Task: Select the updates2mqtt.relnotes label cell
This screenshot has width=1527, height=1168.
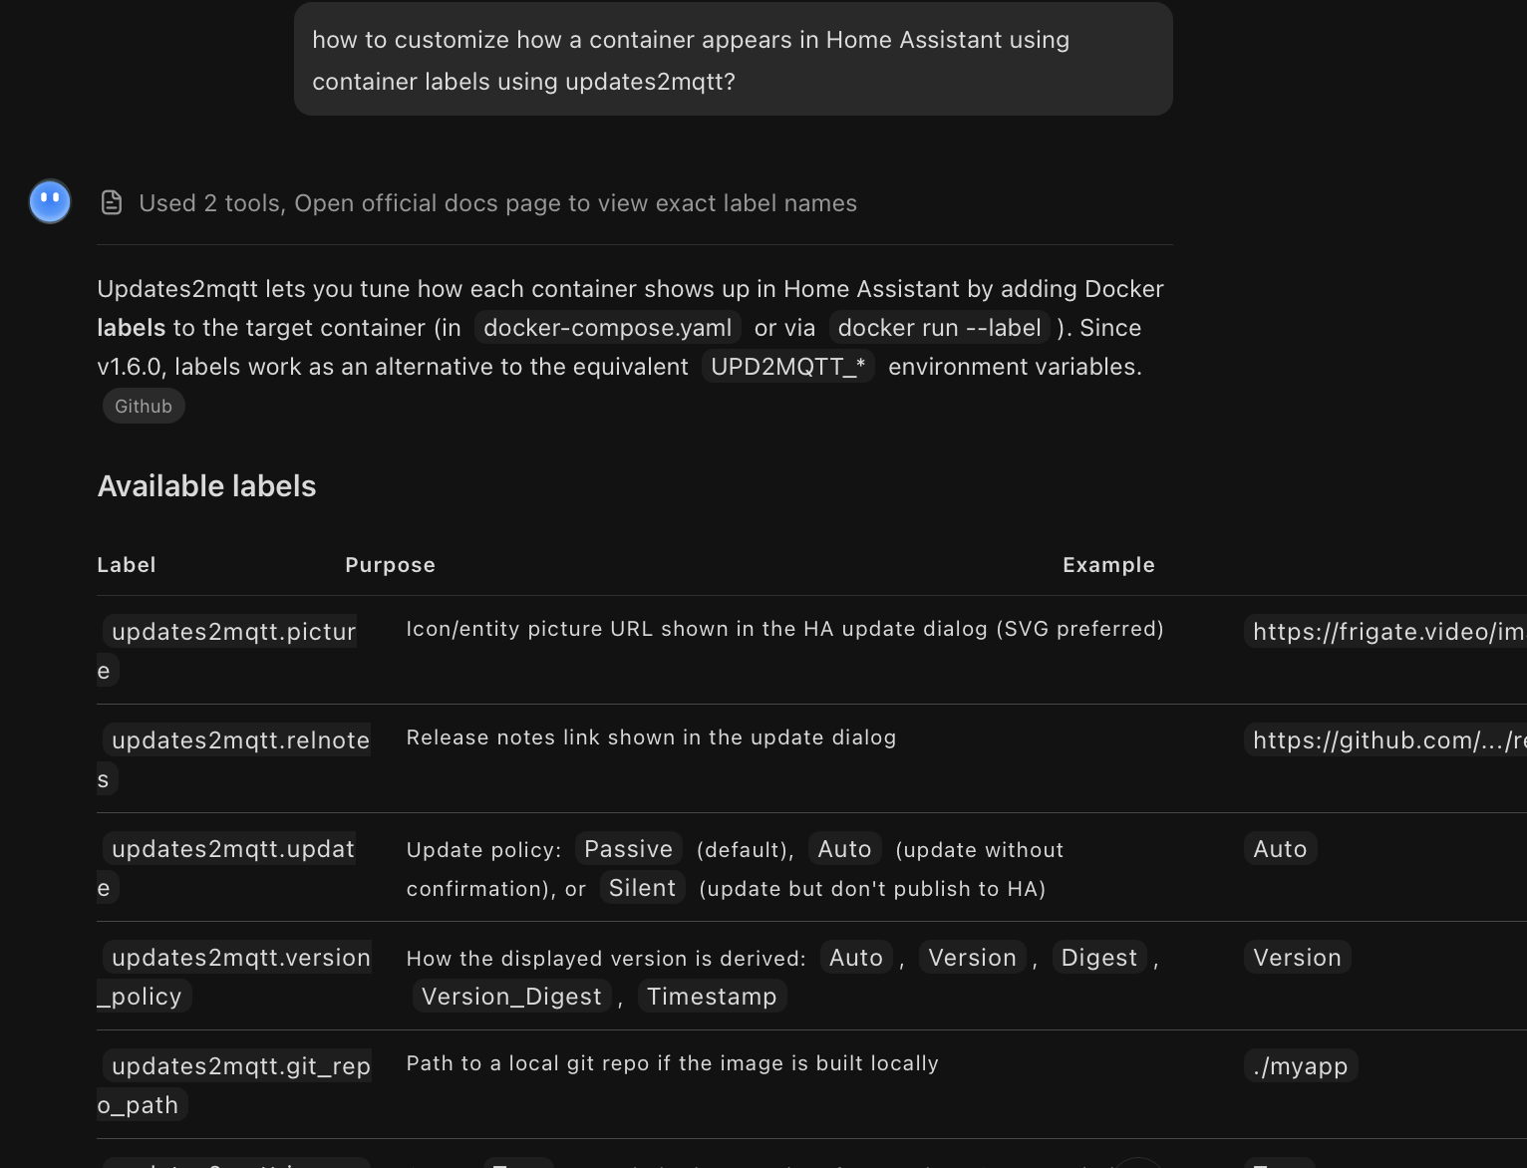Action: (233, 759)
